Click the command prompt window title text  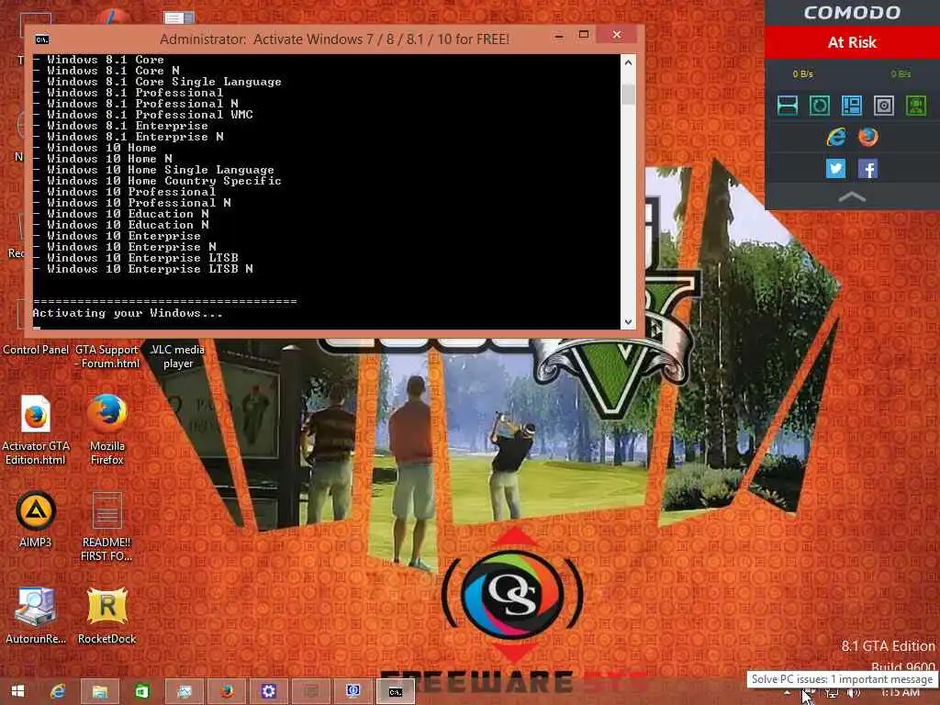tap(334, 39)
